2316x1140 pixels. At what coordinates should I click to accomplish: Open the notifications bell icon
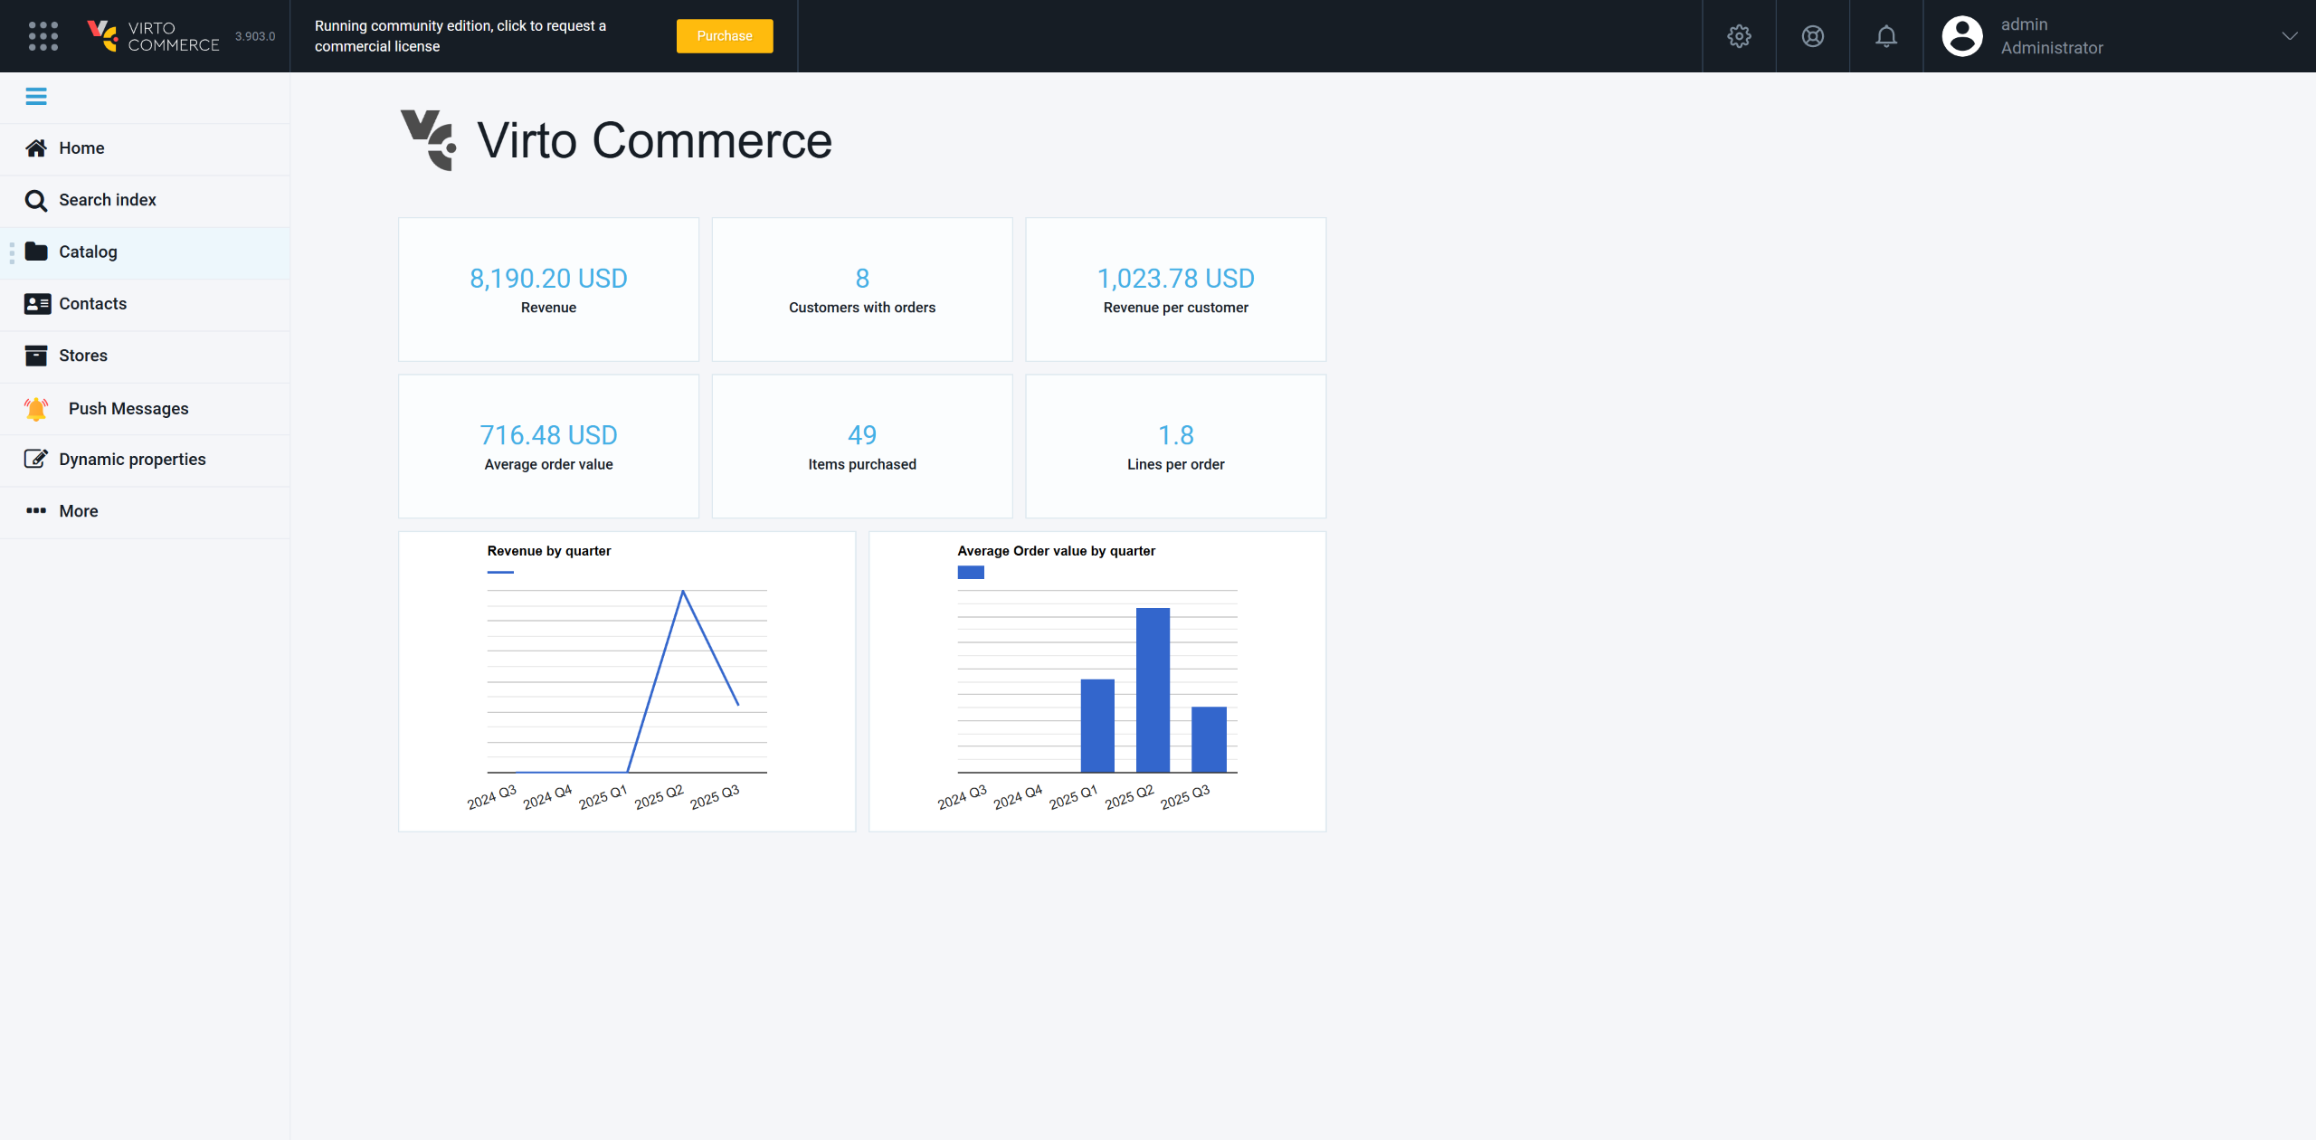tap(1885, 36)
